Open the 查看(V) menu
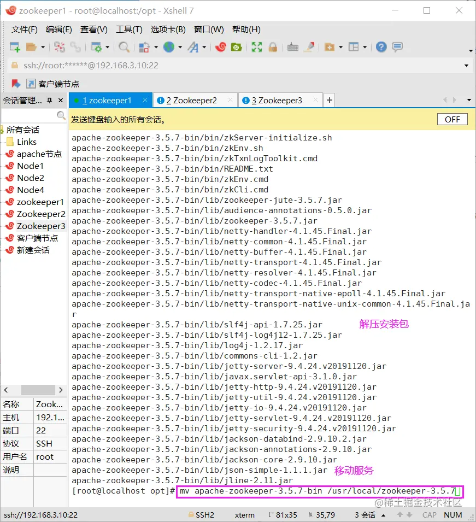This screenshot has width=476, height=522. click(93, 30)
